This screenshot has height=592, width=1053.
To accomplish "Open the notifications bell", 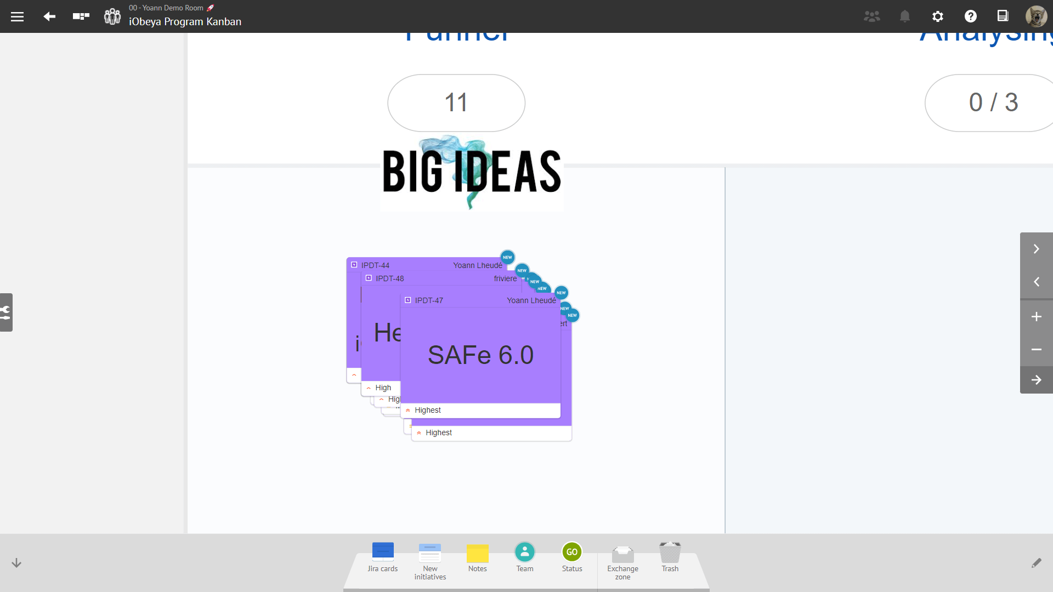I will tap(905, 16).
